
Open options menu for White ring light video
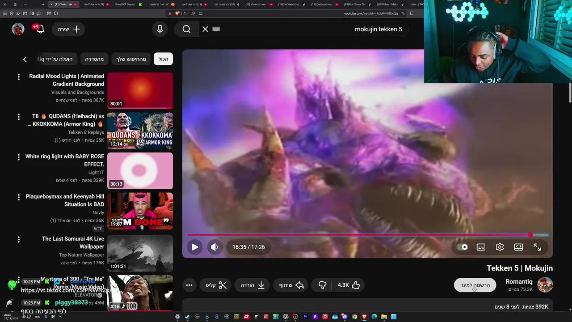[18, 157]
